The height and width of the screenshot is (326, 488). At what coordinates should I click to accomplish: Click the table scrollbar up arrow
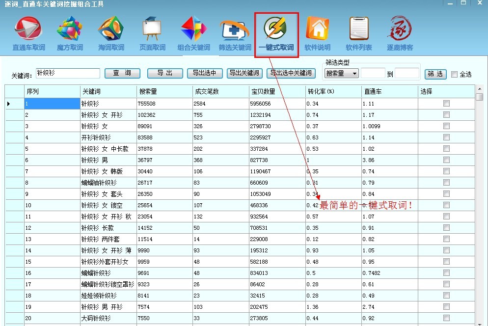point(480,88)
